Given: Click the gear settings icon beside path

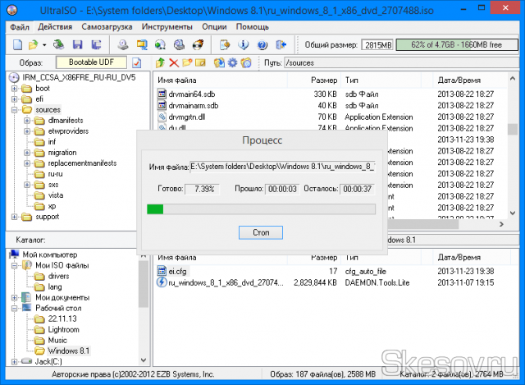Looking at the screenshot, I should [x=234, y=62].
